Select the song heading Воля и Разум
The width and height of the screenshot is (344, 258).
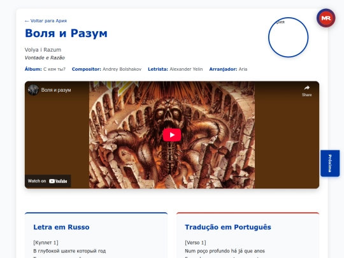[x=66, y=33]
